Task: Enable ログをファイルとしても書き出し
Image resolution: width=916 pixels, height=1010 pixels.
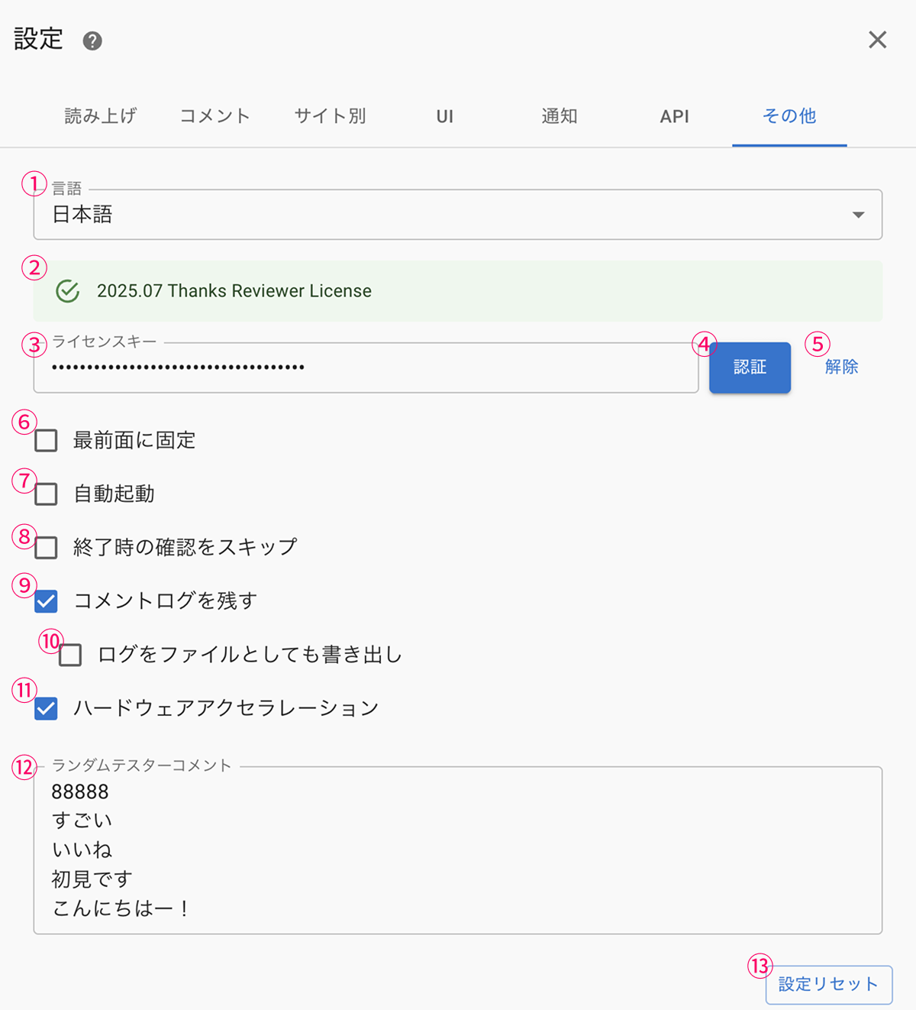Action: click(69, 655)
